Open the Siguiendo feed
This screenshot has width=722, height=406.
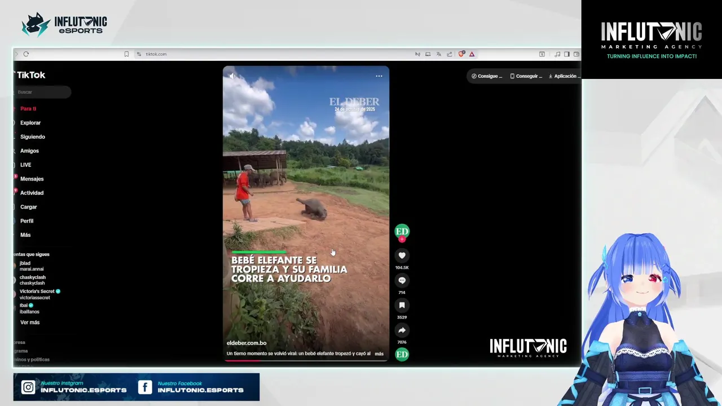[x=32, y=137]
